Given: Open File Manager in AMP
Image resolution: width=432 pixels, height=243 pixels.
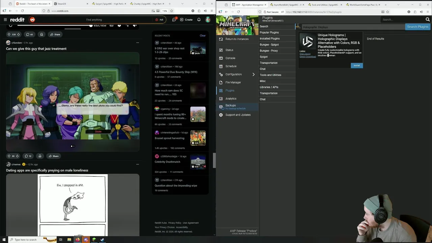Looking at the screenshot, I should [x=237, y=82].
